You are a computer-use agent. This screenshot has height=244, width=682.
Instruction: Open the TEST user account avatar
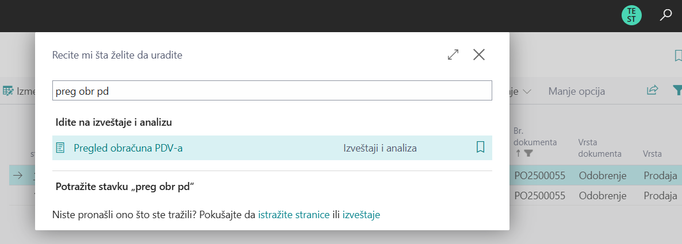631,16
